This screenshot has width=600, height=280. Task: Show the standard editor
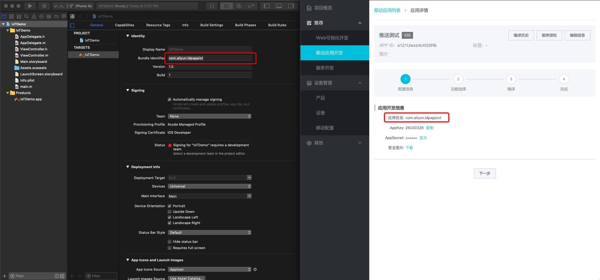click(x=227, y=6)
